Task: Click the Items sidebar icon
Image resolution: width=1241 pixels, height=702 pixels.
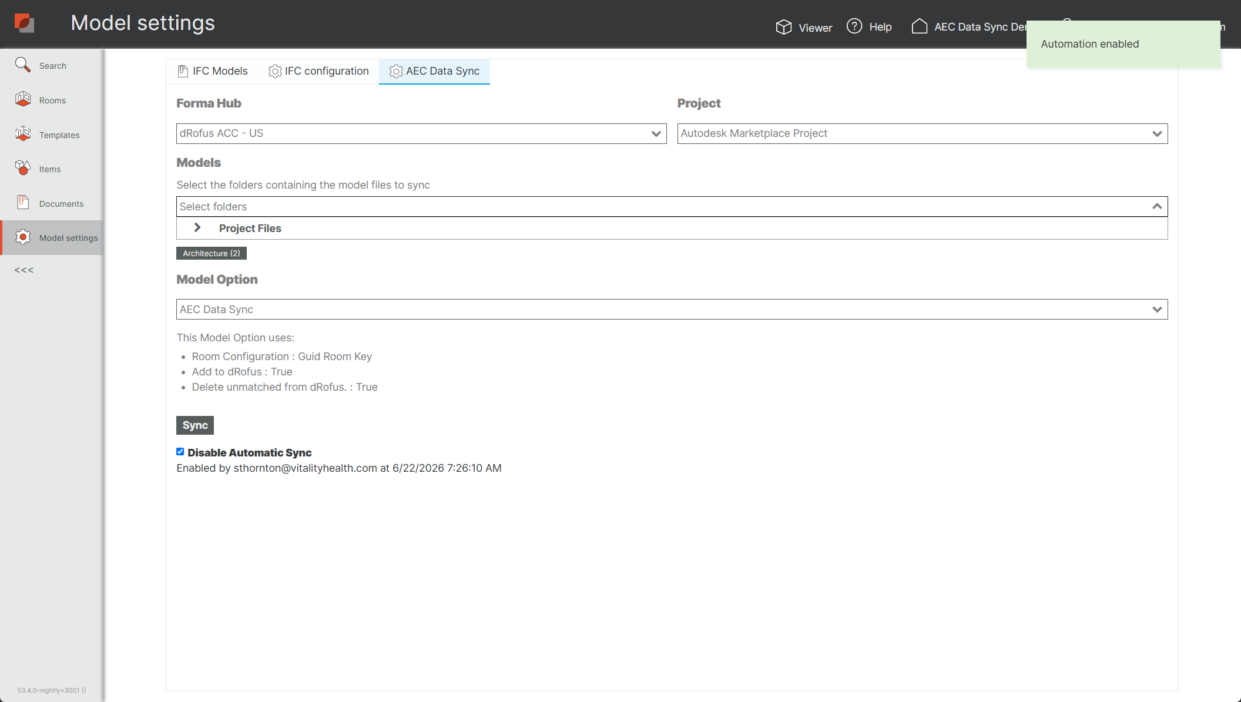Action: point(23,168)
